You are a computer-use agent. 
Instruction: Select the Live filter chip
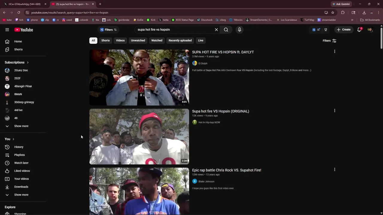[200, 41]
